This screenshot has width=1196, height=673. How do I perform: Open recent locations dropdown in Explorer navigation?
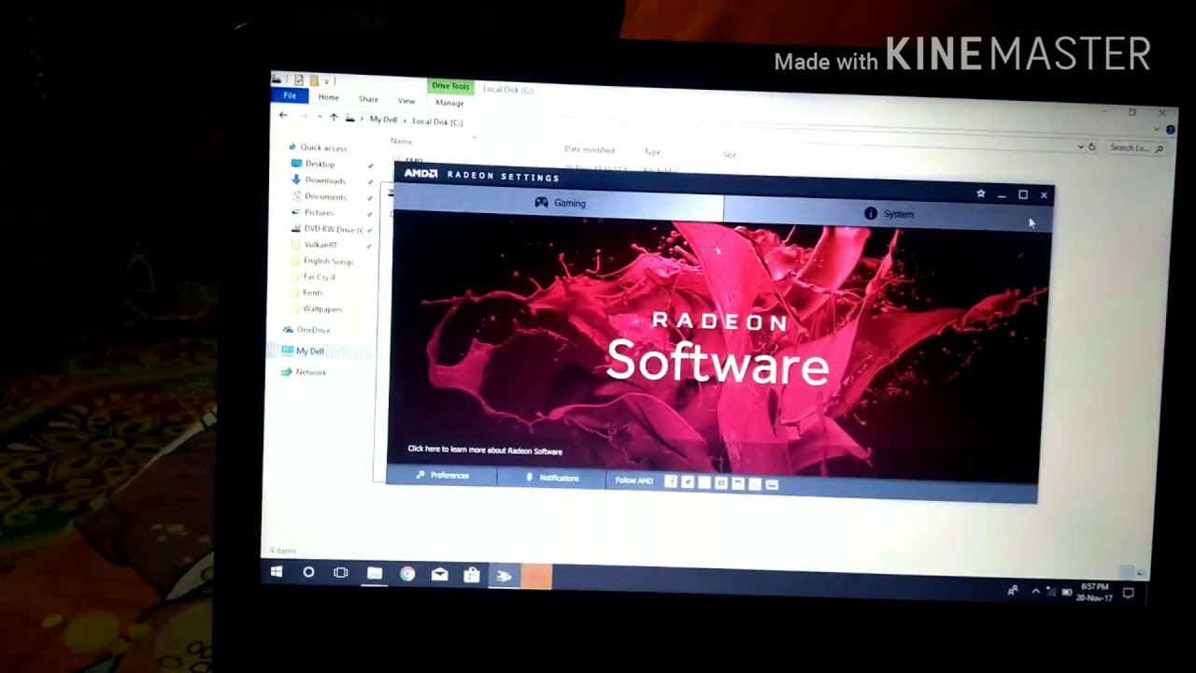pos(320,117)
